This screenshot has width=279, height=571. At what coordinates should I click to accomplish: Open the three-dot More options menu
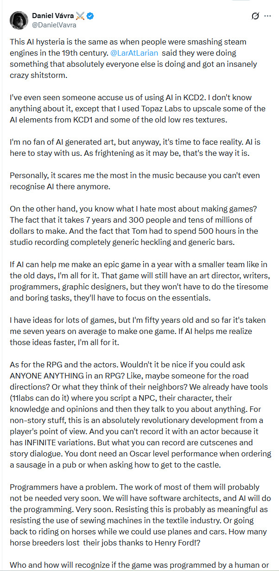267,16
